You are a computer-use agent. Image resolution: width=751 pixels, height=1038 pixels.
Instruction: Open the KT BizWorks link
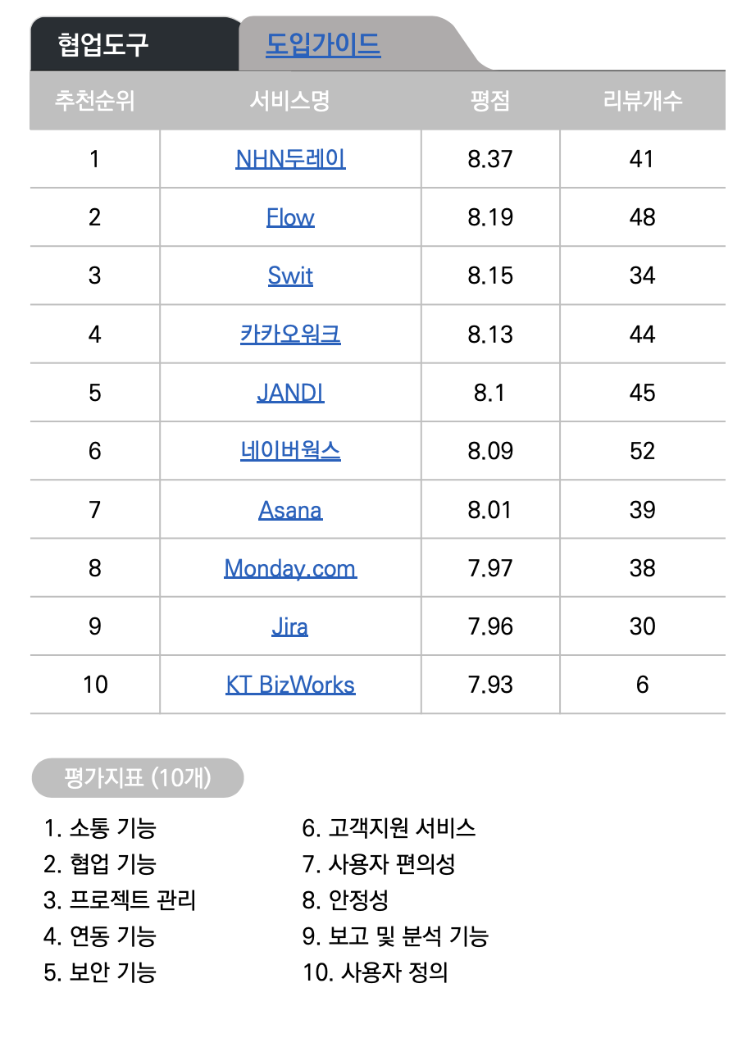(290, 685)
